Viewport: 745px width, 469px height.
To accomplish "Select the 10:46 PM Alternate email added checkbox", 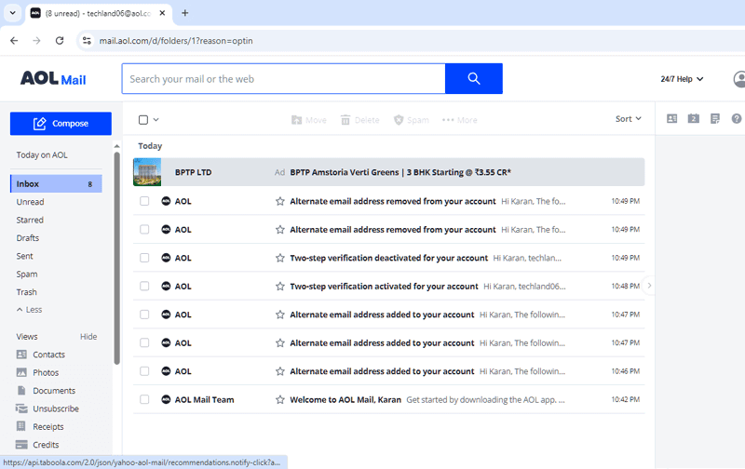I will click(x=144, y=371).
